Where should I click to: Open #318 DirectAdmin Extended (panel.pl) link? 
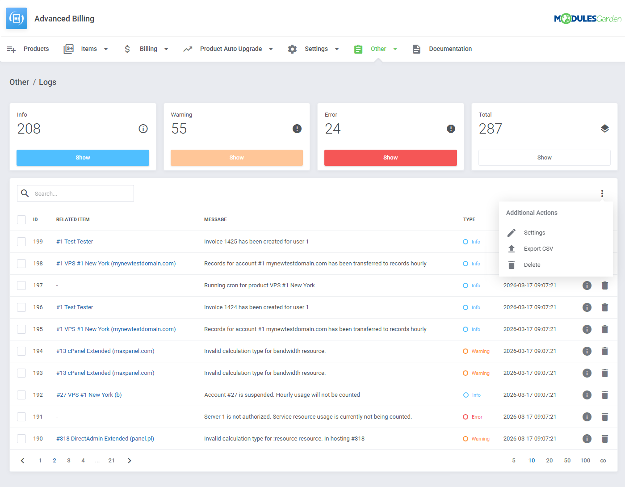tap(105, 439)
